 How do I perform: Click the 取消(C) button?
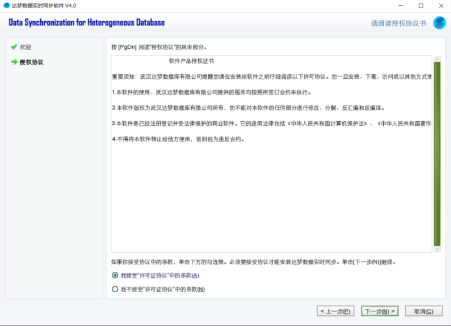[423, 311]
